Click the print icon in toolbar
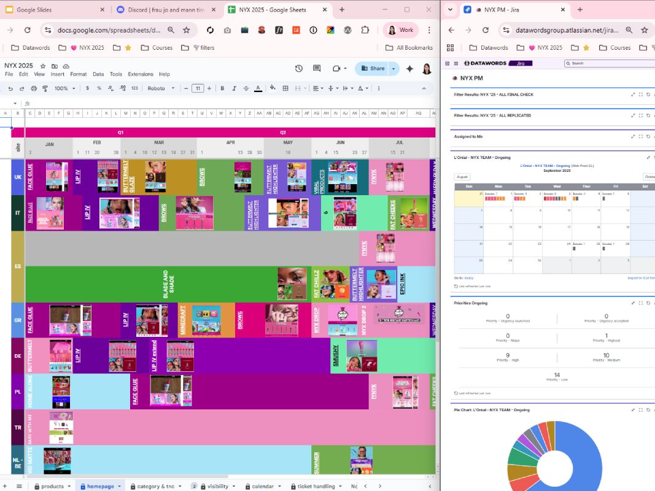Viewport: 655px width, 491px height. pyautogui.click(x=34, y=88)
